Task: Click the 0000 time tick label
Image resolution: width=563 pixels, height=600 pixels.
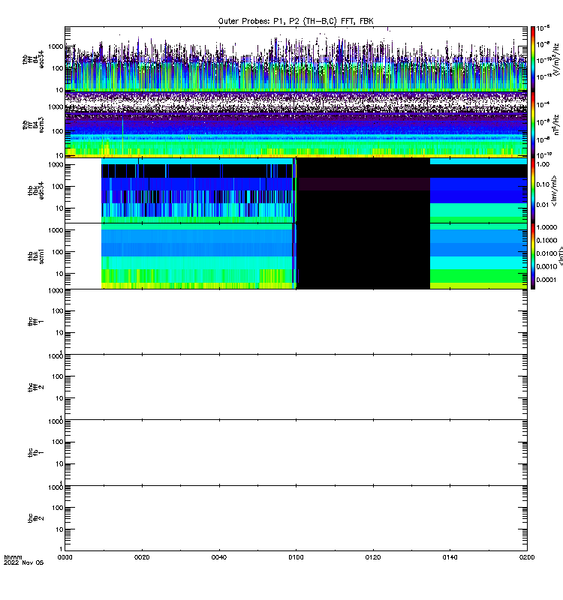Action: click(x=65, y=557)
